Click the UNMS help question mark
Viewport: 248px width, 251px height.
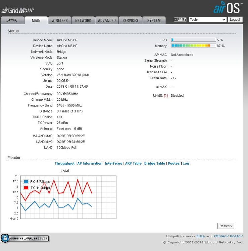pyautogui.click(x=165, y=96)
